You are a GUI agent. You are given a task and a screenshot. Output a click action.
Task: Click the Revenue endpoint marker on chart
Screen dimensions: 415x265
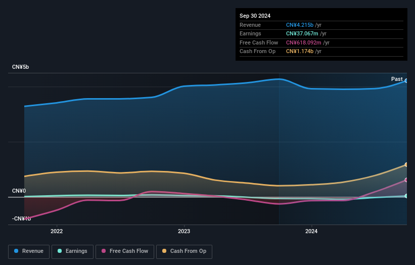click(x=406, y=81)
